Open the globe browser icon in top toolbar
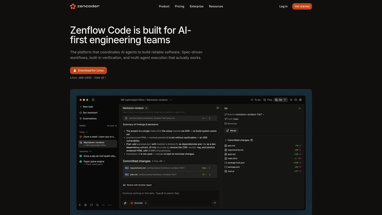The image size is (382, 215). pos(301,100)
